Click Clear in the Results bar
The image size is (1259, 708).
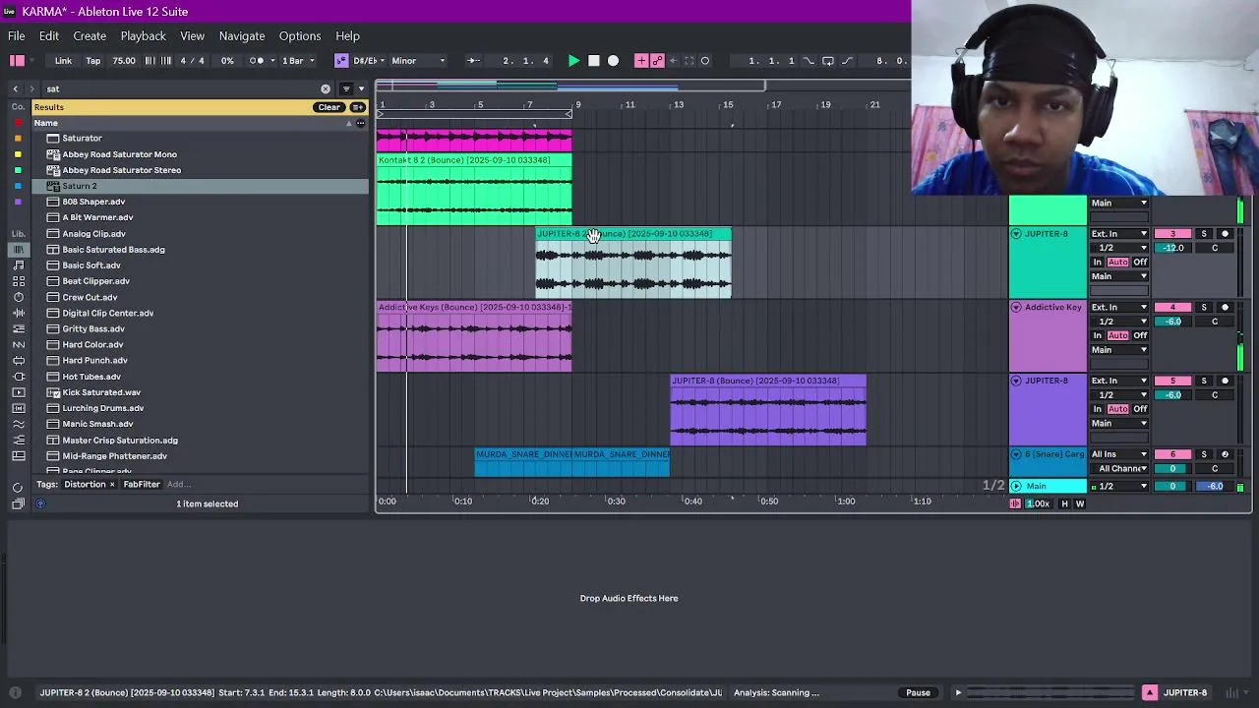(x=329, y=107)
